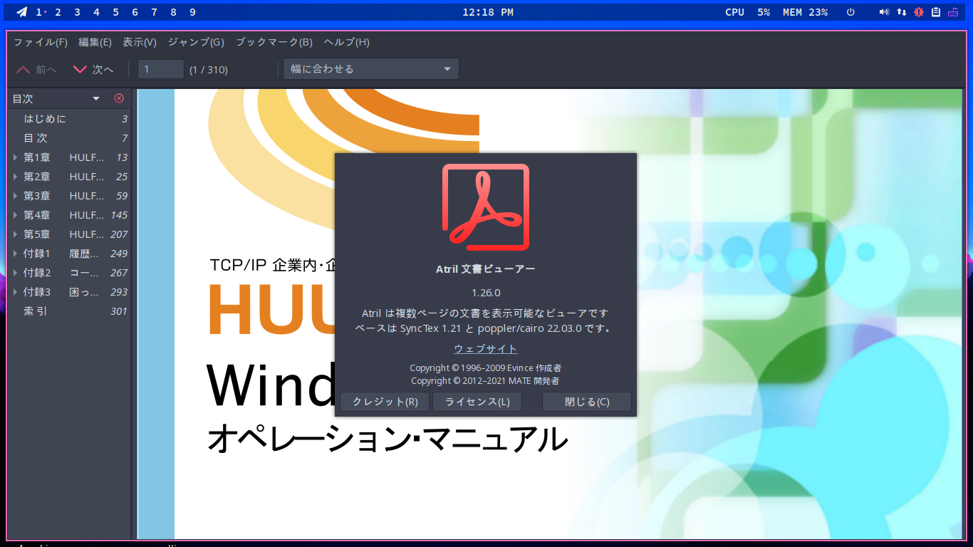Screen dimensions: 973x547
Task: Expand the 付録3 outline node
Action: (x=16, y=292)
